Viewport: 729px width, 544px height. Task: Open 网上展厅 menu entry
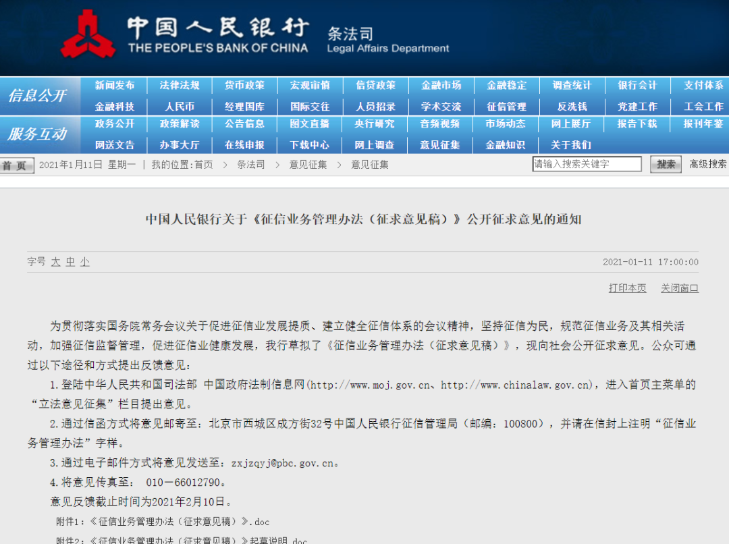pos(571,124)
